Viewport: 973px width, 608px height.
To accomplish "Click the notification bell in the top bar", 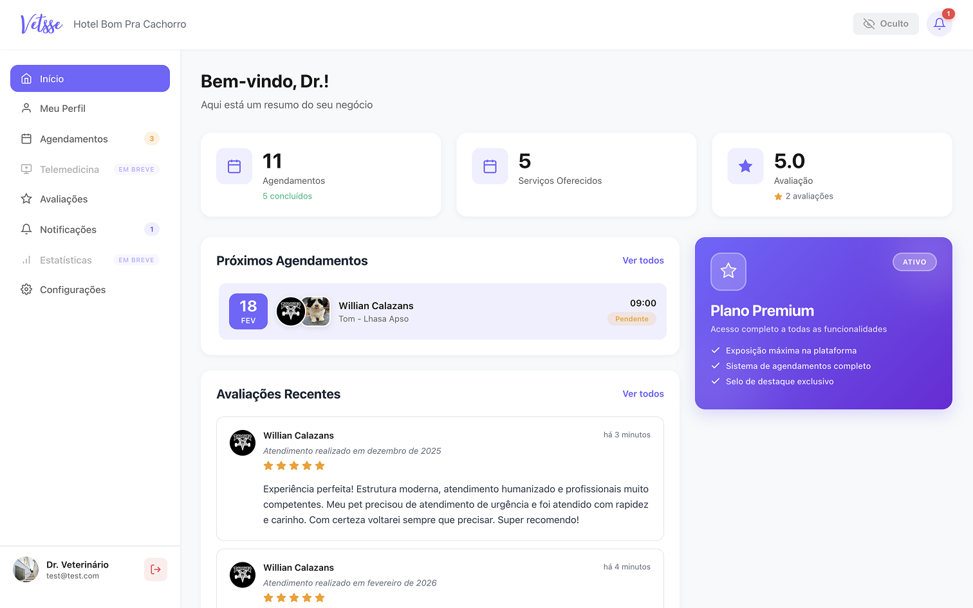I will click(939, 24).
